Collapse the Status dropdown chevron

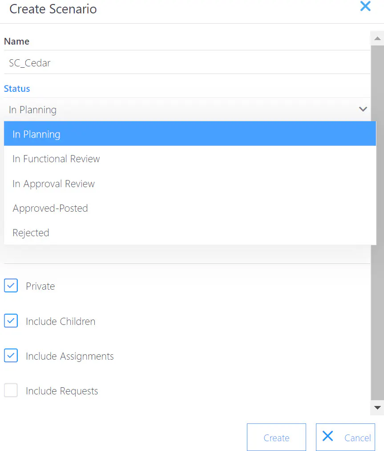click(x=363, y=109)
